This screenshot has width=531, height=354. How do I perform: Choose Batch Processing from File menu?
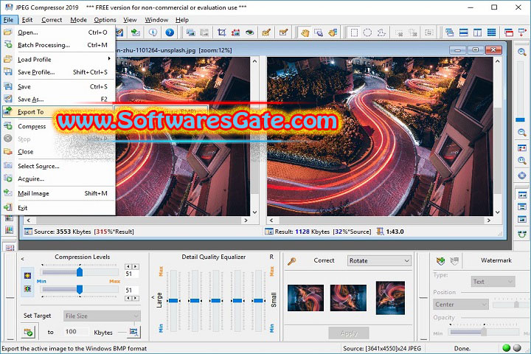click(x=58, y=45)
